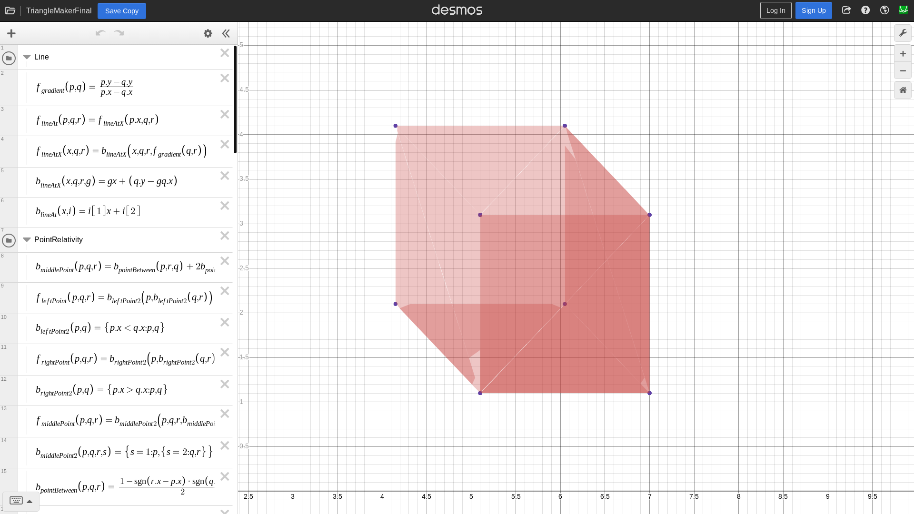The image size is (914, 514).
Task: Delete the b lineAtX expression
Action: point(225,176)
